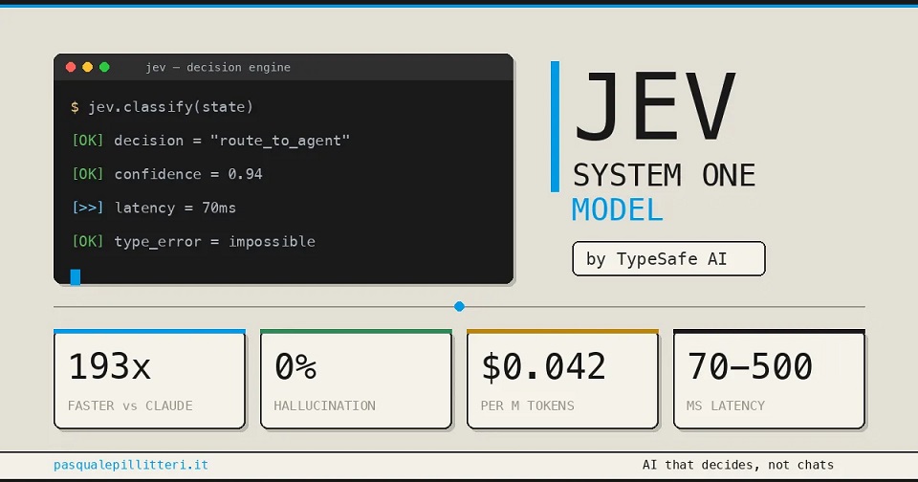Click the large JEV heading
918x482 pixels.
click(654, 106)
